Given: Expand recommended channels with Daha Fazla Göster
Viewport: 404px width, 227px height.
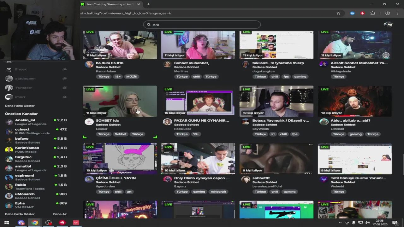Looking at the screenshot, I should coord(20,214).
